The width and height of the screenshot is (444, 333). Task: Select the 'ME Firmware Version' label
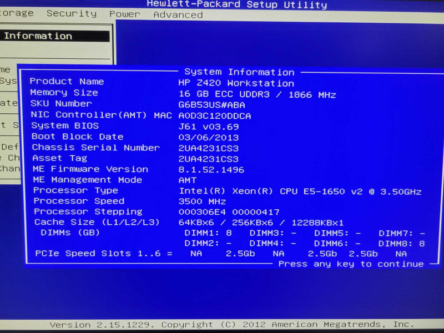click(90, 169)
